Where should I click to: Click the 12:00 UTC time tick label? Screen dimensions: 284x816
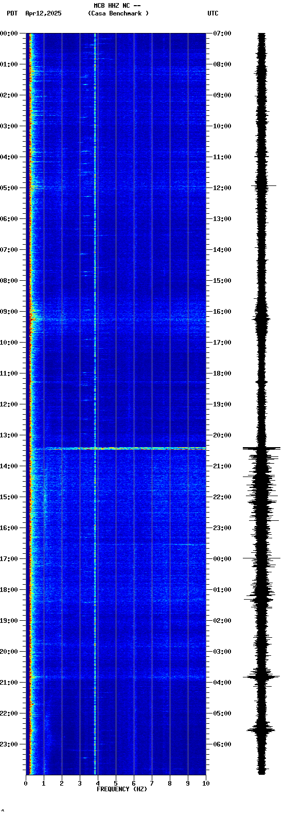pyautogui.click(x=222, y=188)
